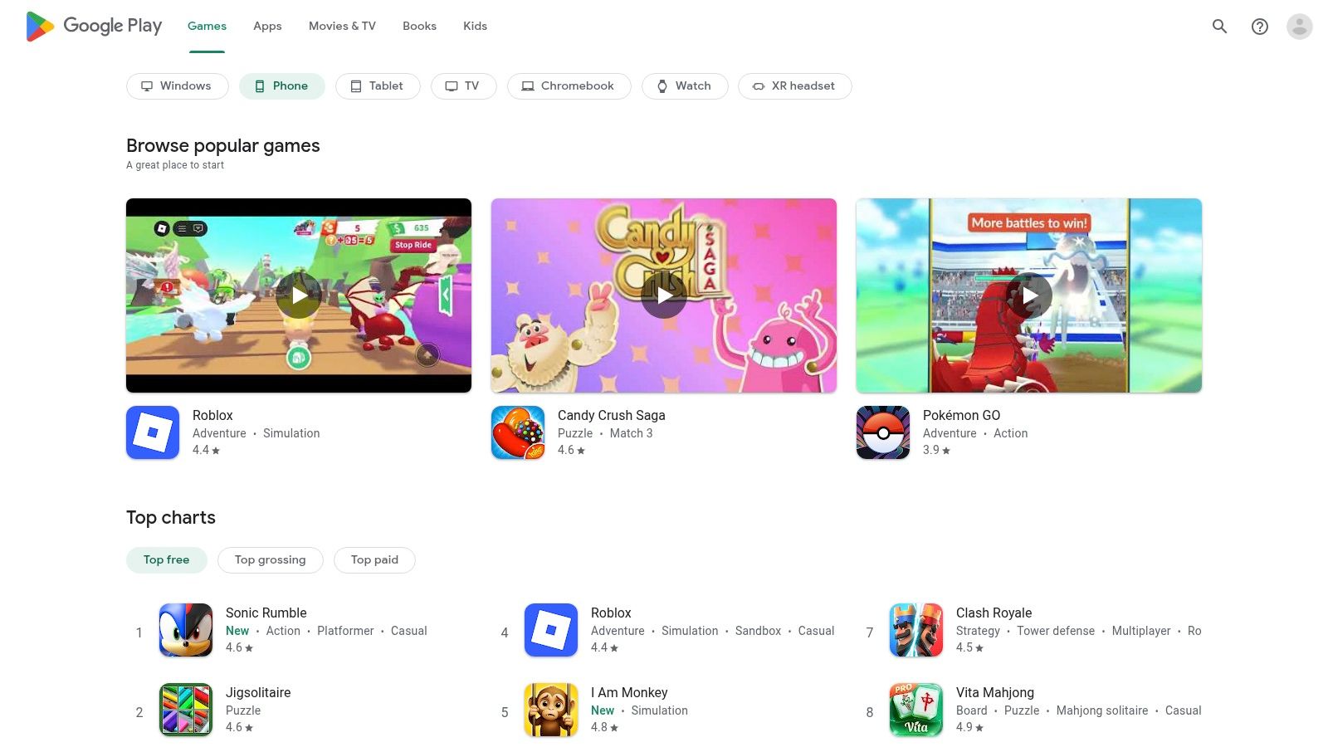Open the search icon

click(1219, 26)
